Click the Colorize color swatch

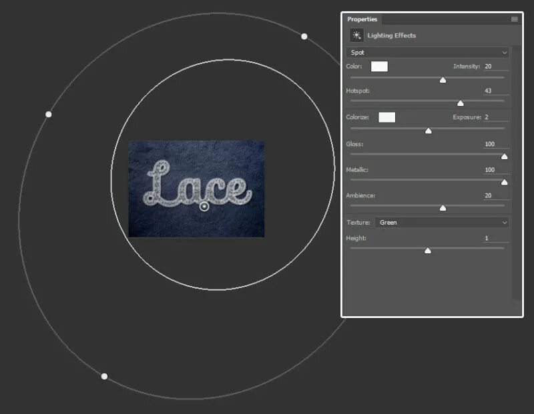click(x=387, y=117)
